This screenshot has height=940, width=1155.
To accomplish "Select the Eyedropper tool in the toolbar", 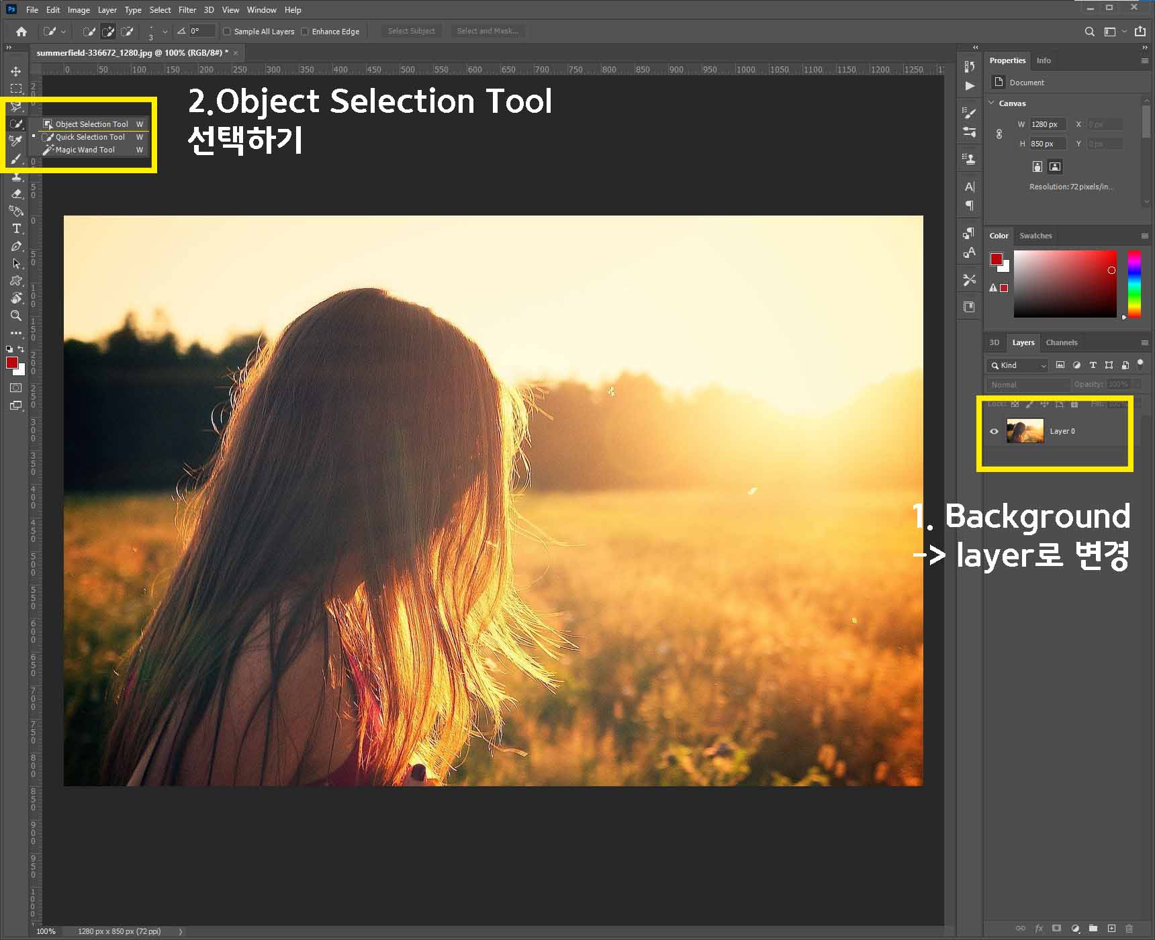I will (16, 141).
